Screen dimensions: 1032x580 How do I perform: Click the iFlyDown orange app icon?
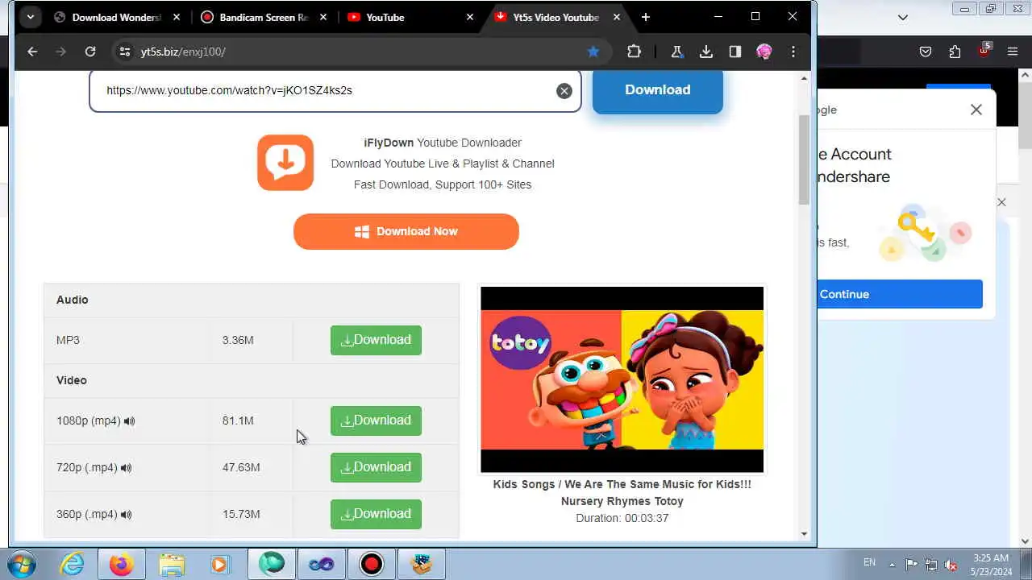285,163
